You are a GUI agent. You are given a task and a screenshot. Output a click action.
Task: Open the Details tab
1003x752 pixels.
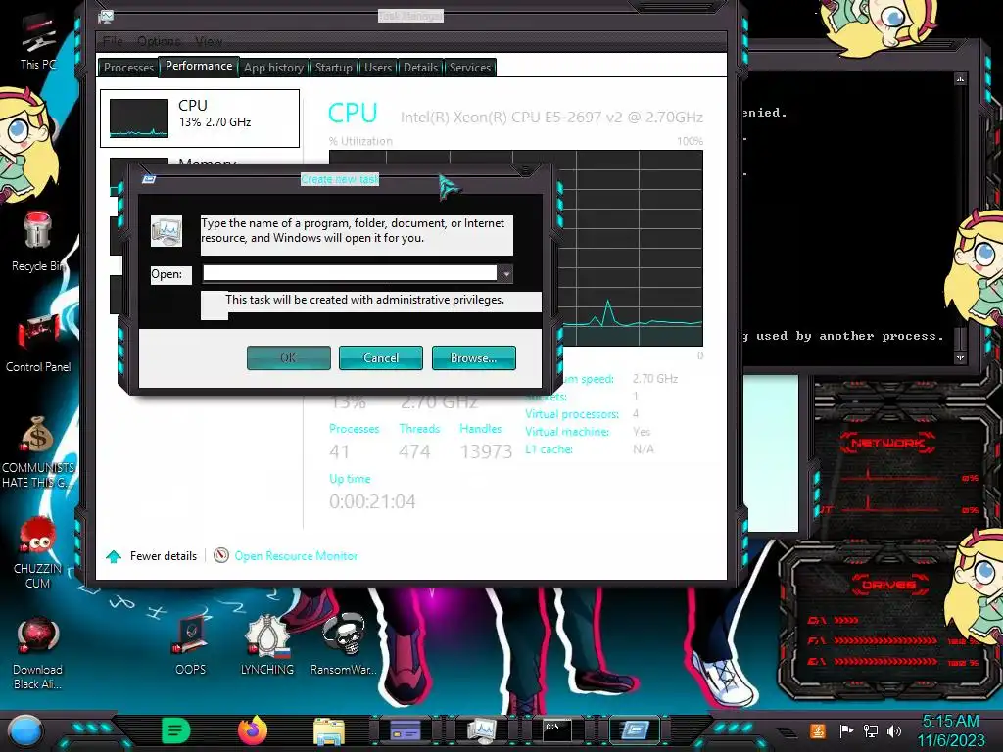(x=420, y=68)
